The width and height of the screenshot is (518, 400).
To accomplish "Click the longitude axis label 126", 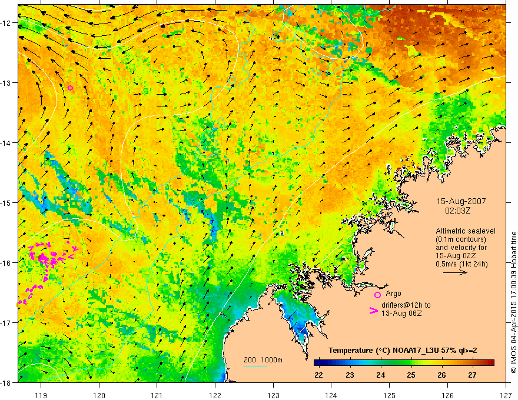I will point(447,396).
